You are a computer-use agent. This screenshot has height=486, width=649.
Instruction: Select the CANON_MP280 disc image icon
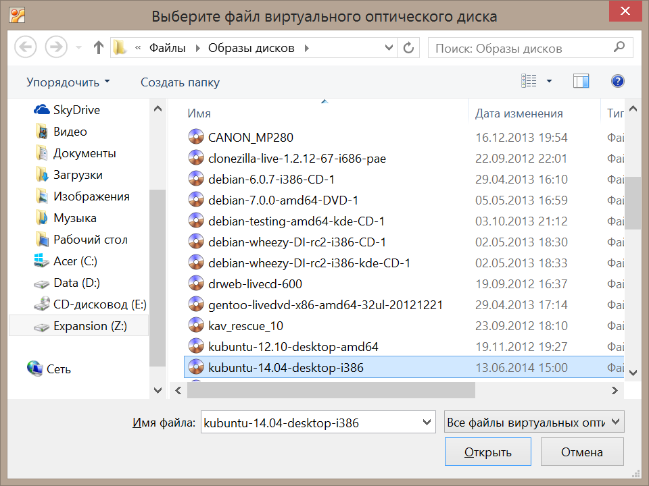coord(196,137)
